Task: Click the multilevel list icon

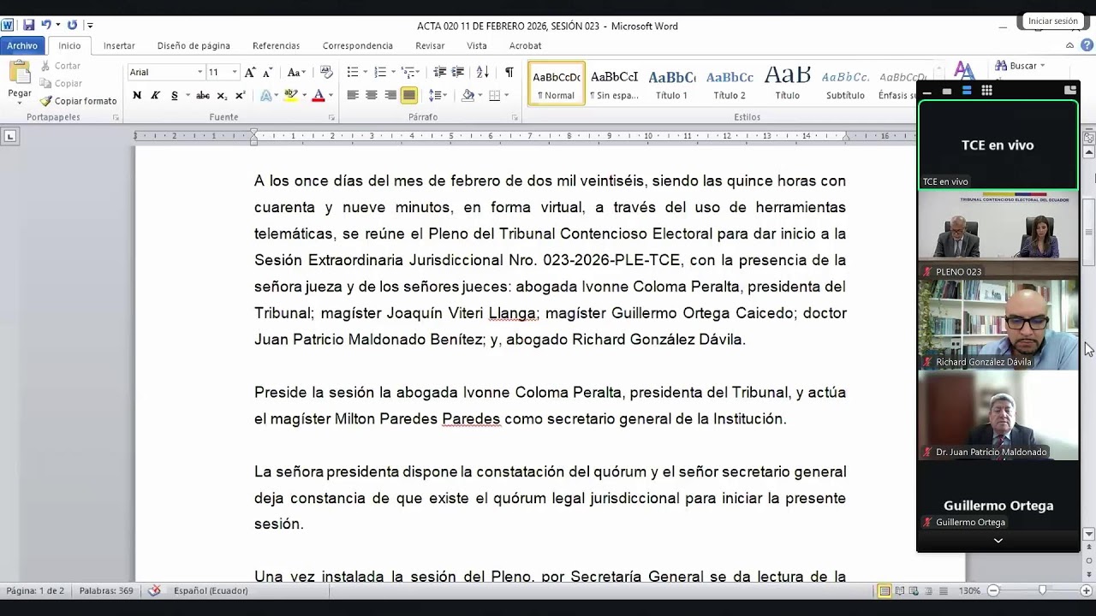Action: tap(408, 73)
